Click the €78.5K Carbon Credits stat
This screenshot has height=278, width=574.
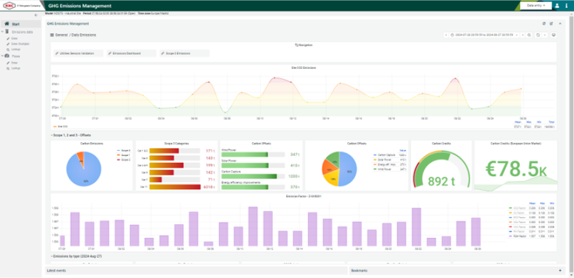click(x=516, y=169)
